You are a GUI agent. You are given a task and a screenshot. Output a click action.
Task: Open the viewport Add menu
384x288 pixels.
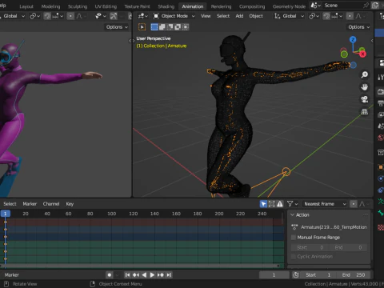click(x=239, y=16)
